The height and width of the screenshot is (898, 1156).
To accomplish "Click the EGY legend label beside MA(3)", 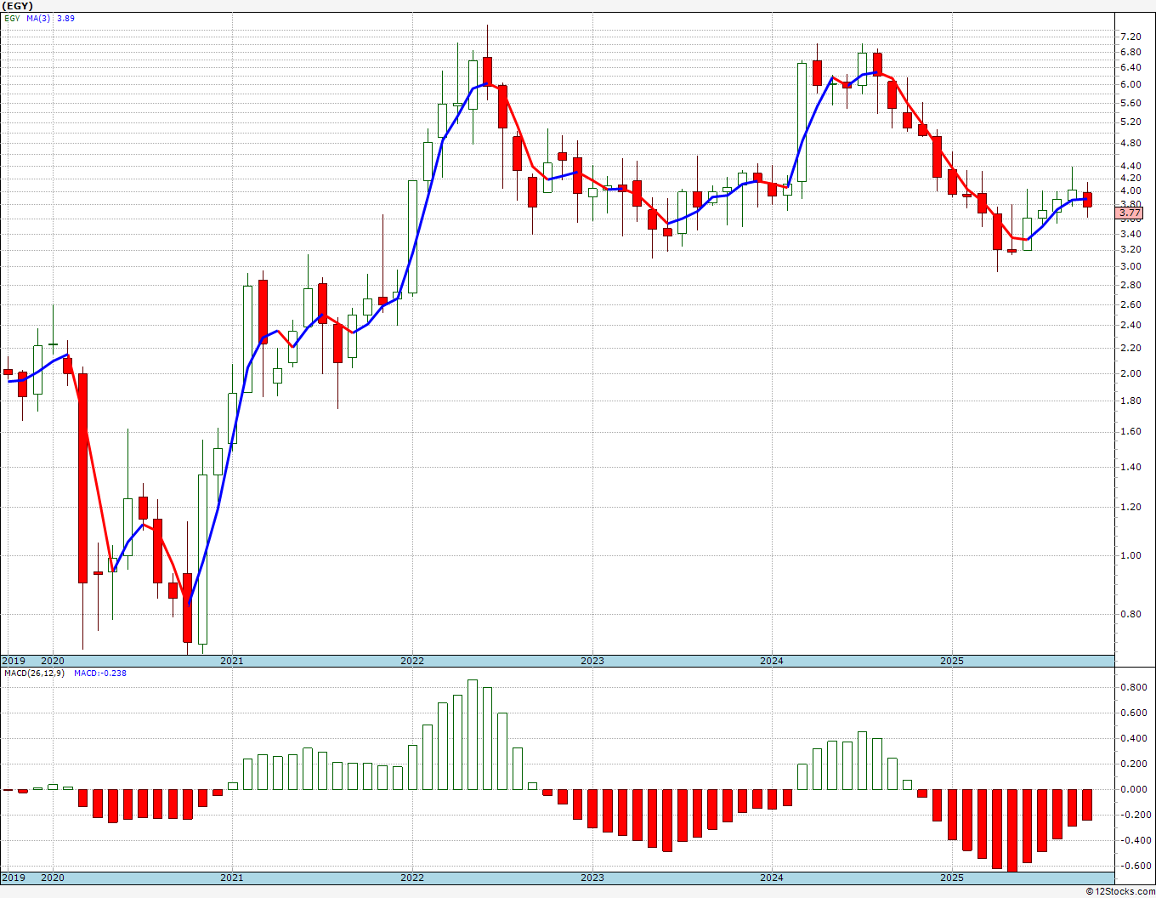I will 12,18.
